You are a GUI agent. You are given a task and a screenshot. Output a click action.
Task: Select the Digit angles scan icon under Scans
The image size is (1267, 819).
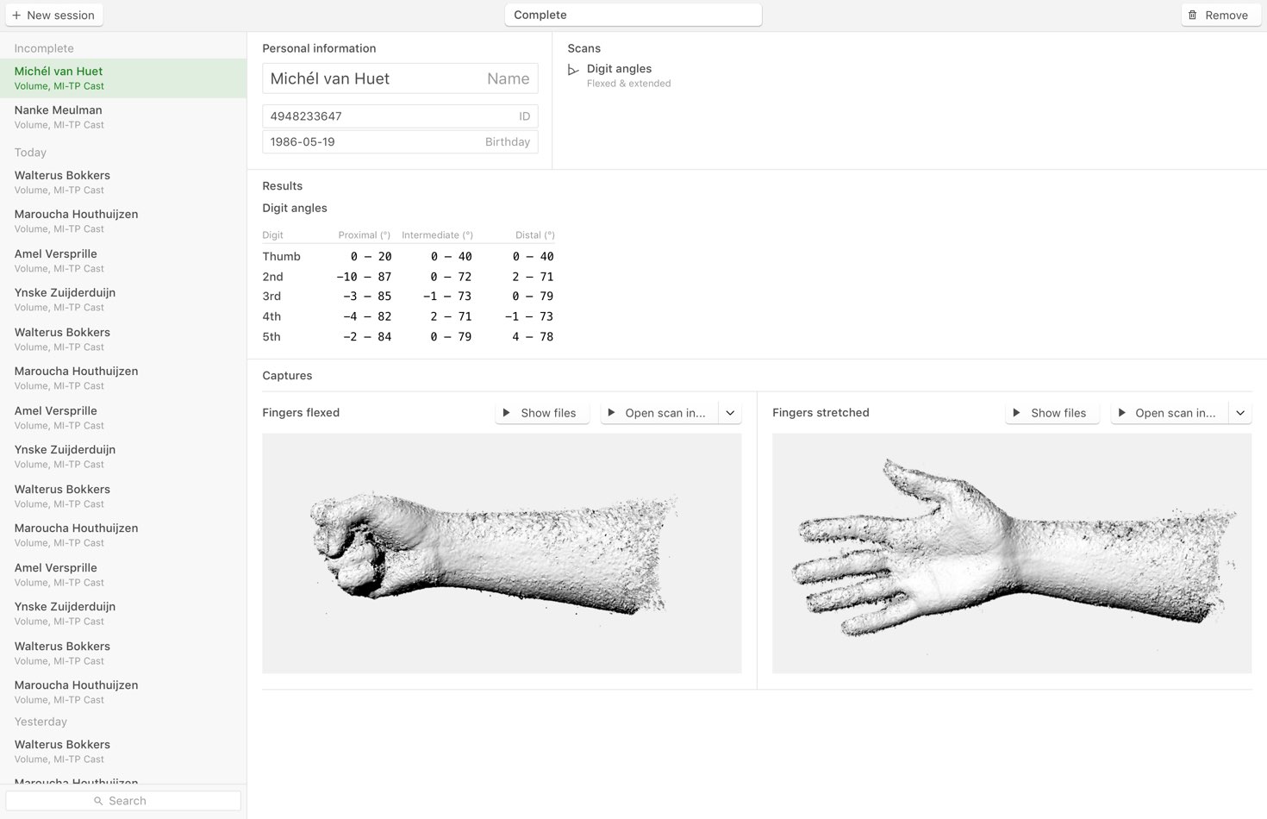click(573, 70)
